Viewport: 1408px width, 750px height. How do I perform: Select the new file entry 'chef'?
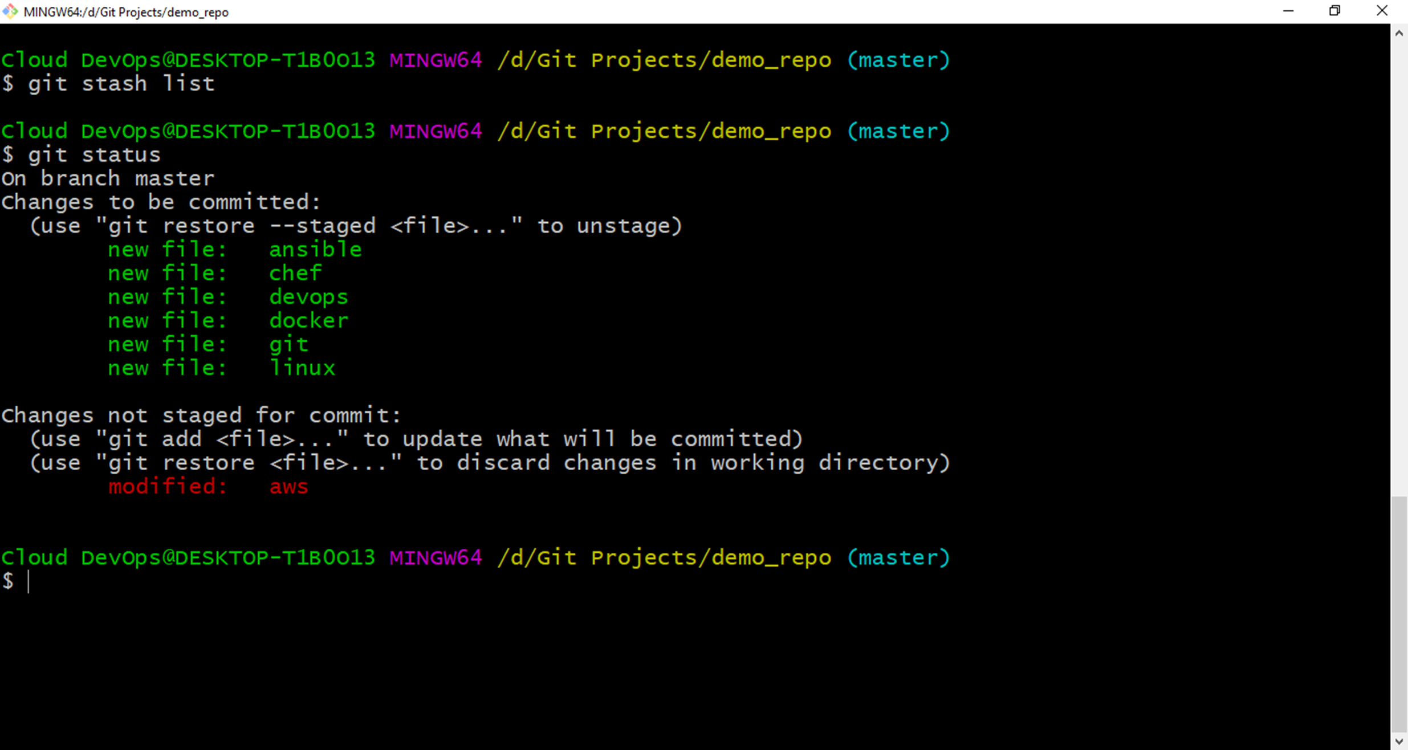point(295,273)
